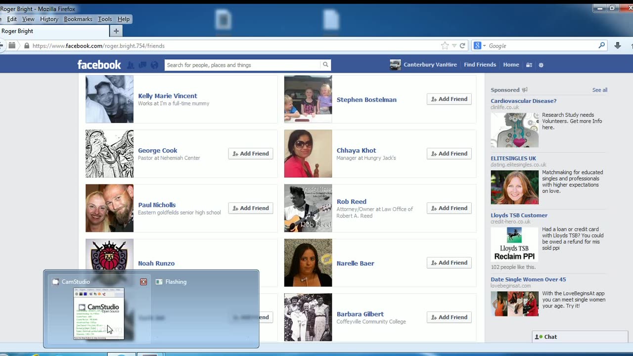Open the History menu
Viewport: 633px width, 356px height.
pos(49,19)
